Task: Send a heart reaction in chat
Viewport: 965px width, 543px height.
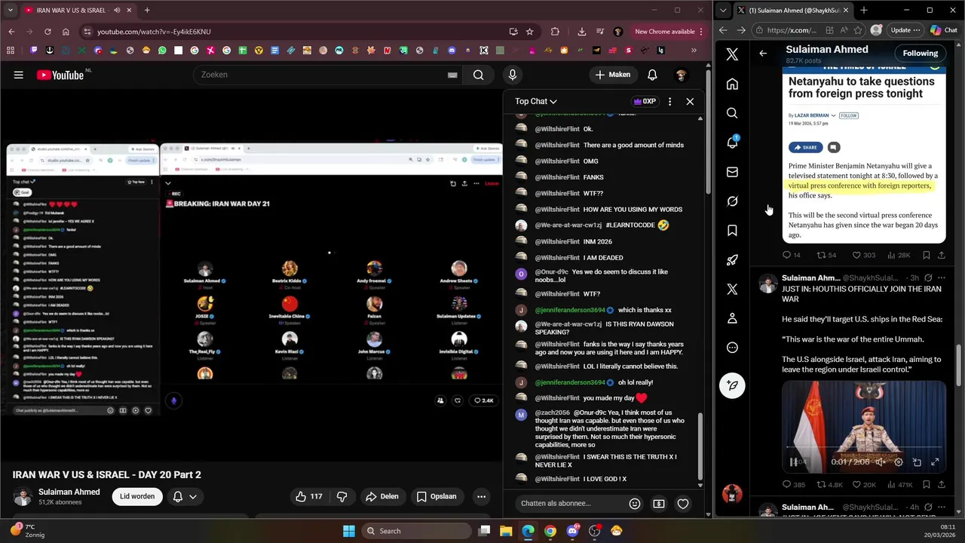Action: click(x=683, y=503)
